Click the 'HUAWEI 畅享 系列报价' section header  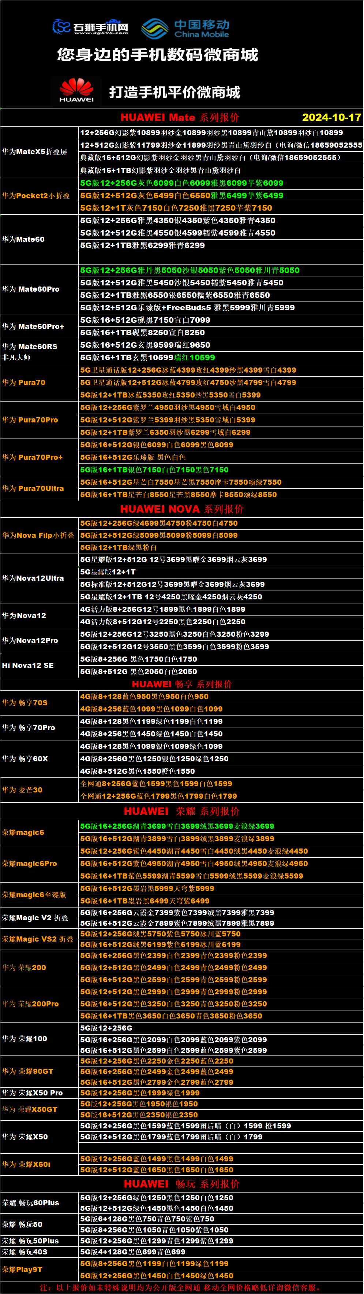(182, 684)
